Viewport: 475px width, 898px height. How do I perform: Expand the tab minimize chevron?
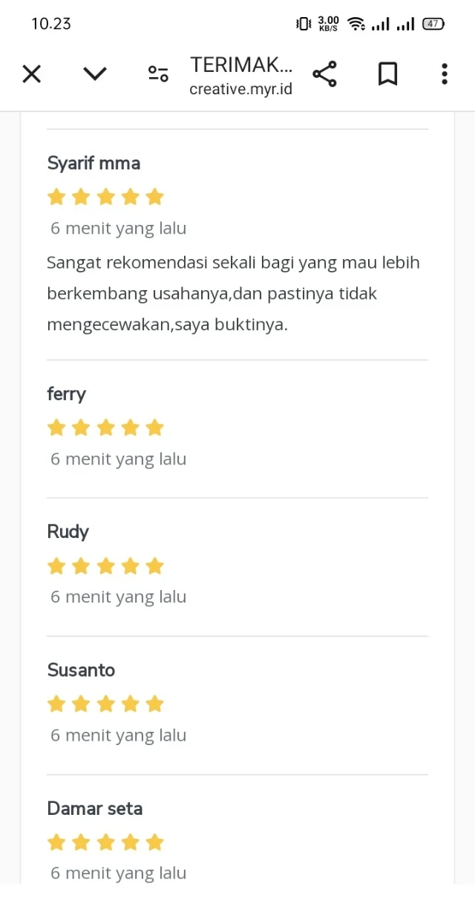point(95,74)
